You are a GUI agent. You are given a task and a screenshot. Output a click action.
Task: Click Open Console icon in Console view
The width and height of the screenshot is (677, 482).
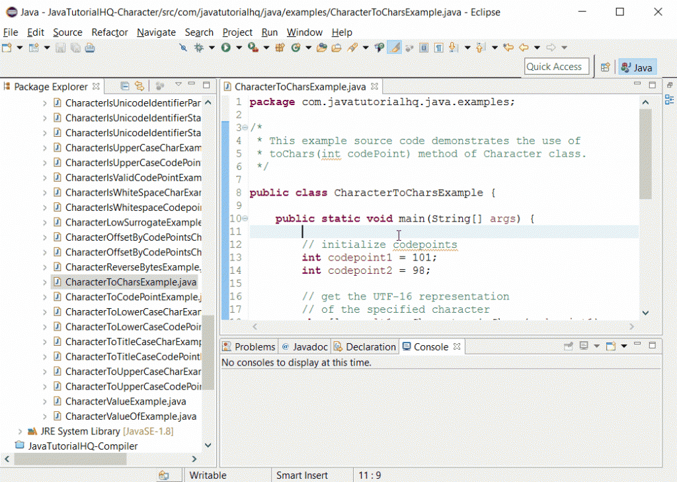[612, 346]
